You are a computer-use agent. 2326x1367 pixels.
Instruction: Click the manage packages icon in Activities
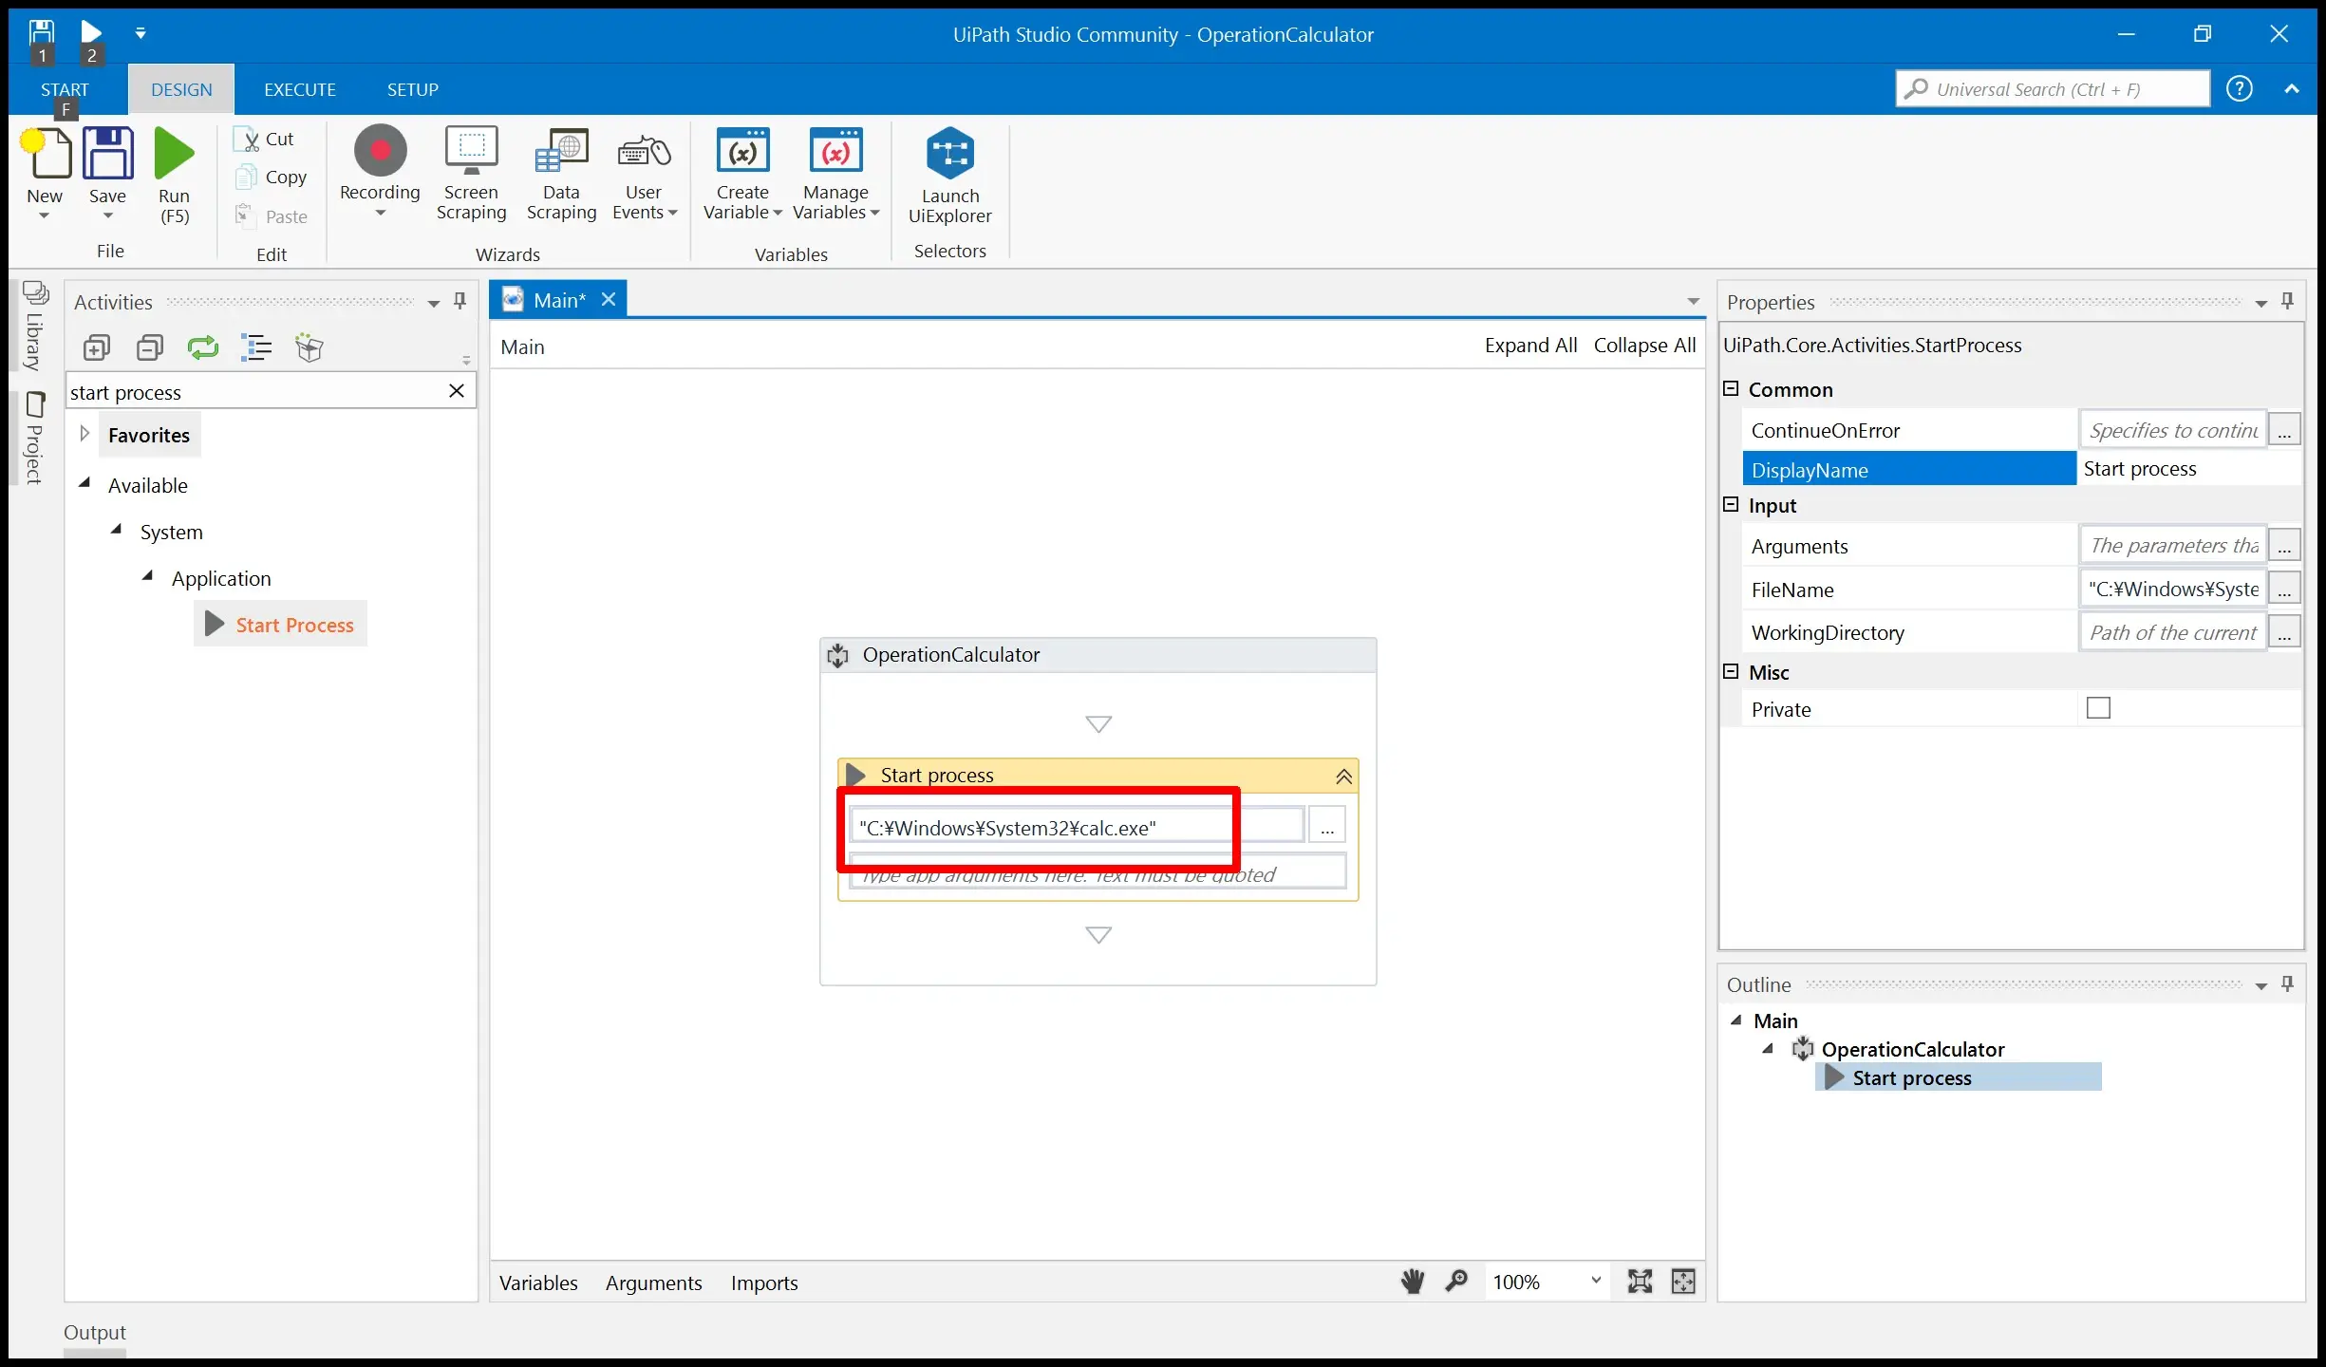coord(310,347)
